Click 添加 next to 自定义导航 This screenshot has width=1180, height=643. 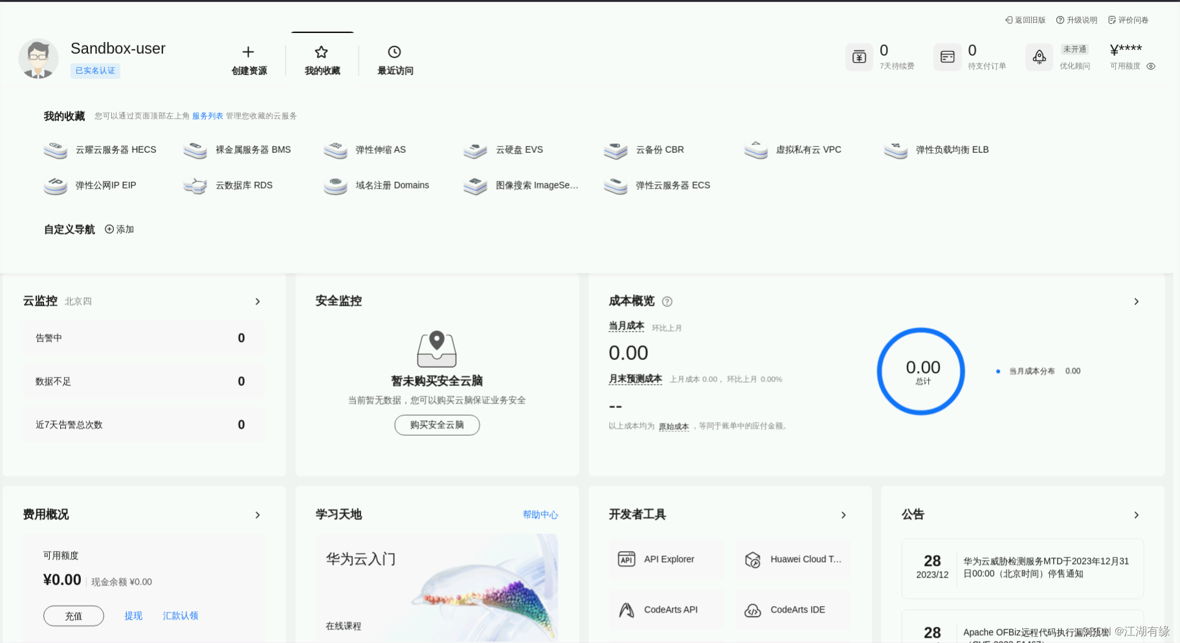coord(119,229)
